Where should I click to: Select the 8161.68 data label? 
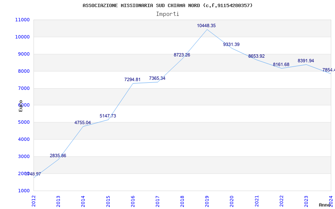click(281, 65)
